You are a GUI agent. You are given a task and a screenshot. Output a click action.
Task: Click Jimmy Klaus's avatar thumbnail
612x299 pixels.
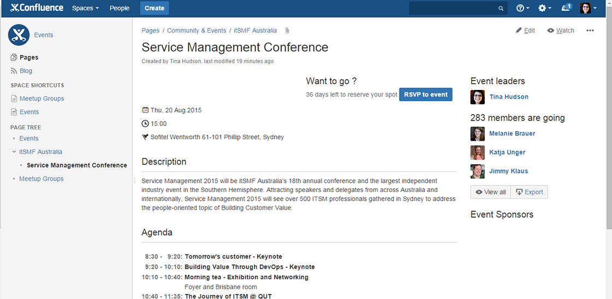pos(478,171)
